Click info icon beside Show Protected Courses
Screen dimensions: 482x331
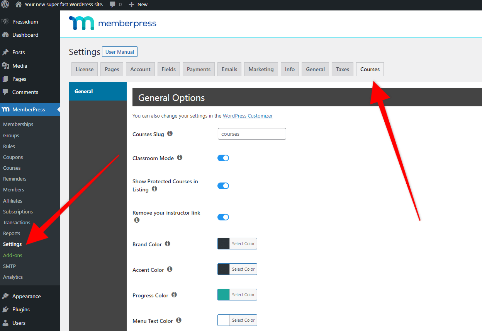[154, 189]
